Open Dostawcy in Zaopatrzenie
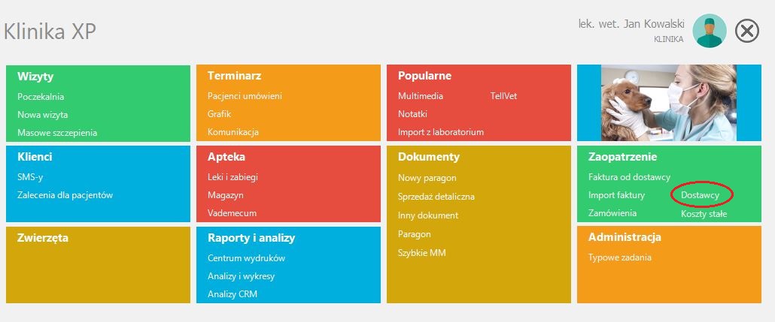The height and width of the screenshot is (322, 775). pos(700,195)
